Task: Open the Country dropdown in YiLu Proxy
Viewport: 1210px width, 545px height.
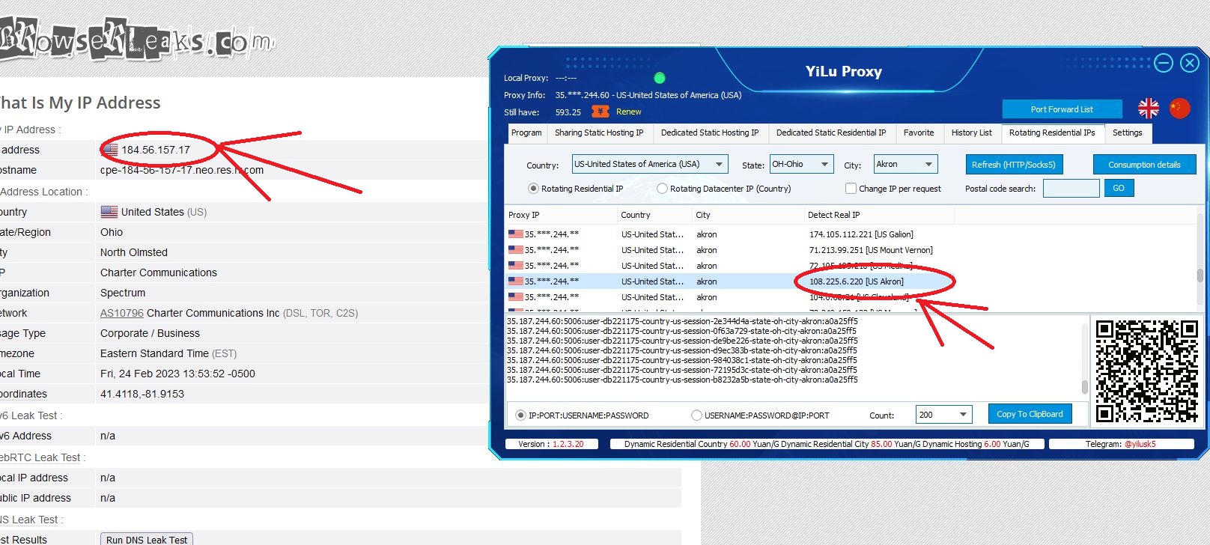Action: point(650,165)
